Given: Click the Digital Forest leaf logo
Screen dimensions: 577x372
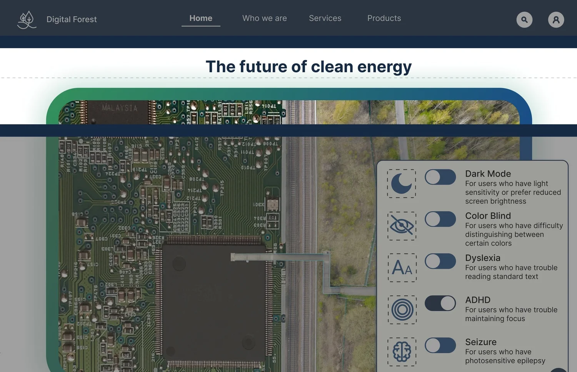Looking at the screenshot, I should tap(27, 20).
